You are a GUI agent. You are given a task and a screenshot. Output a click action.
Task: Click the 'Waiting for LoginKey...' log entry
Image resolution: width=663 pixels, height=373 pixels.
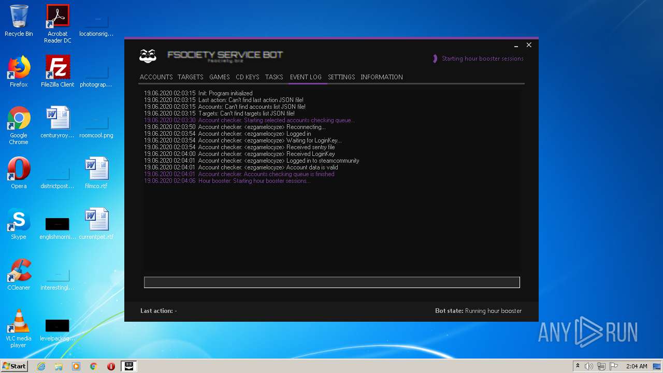(x=243, y=140)
